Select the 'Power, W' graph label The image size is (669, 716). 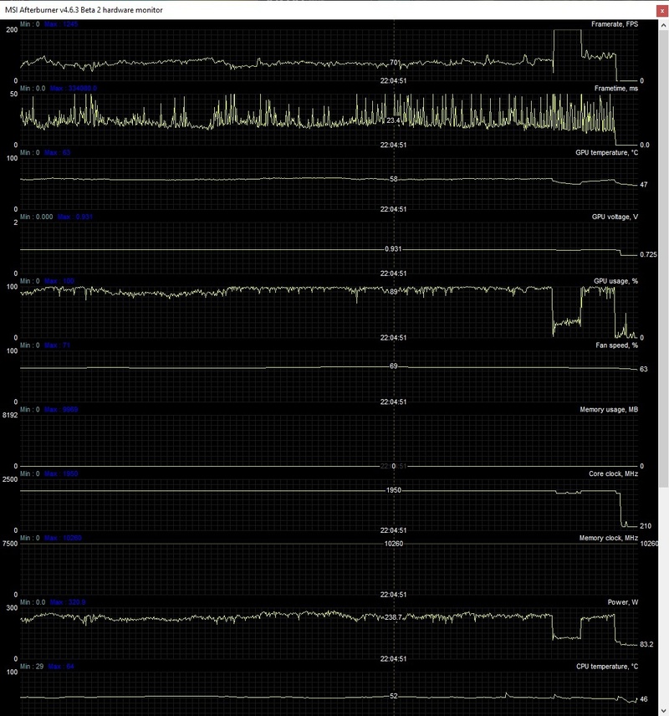(x=622, y=602)
